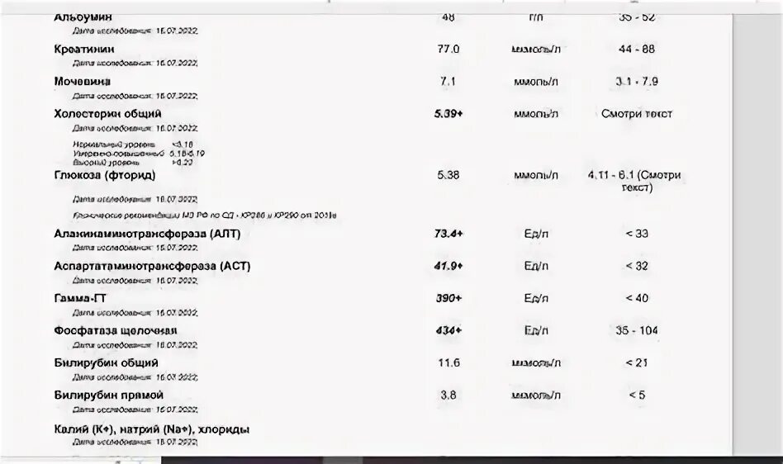
Task: Click the study date under Креатинин
Action: pyautogui.click(x=135, y=64)
